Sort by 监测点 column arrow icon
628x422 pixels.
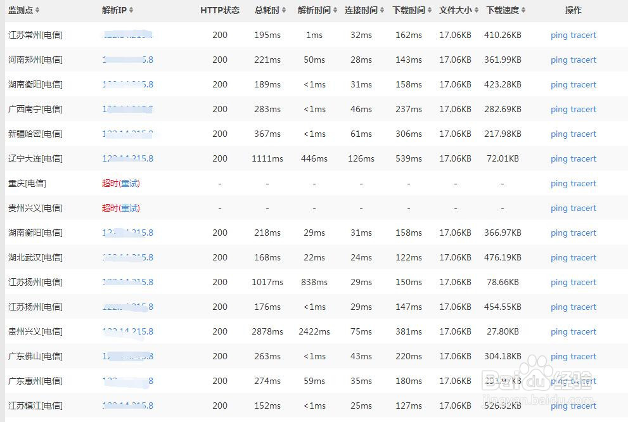coord(37,10)
